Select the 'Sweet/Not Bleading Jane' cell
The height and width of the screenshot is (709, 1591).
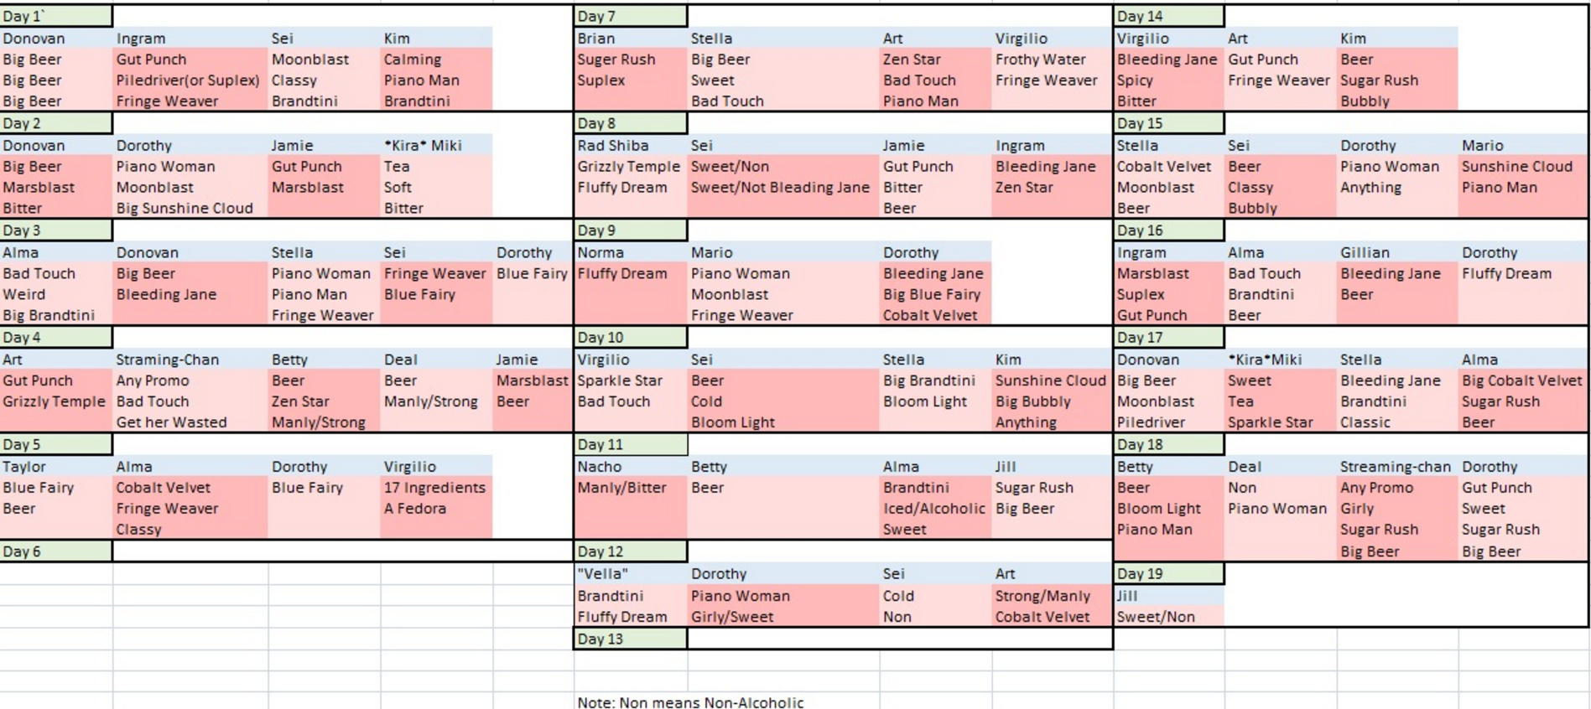pyautogui.click(x=783, y=188)
